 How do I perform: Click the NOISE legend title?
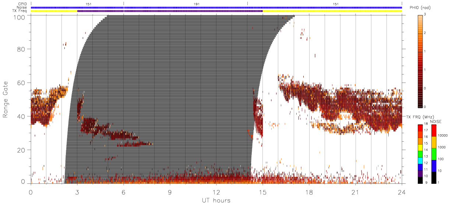coord(436,121)
